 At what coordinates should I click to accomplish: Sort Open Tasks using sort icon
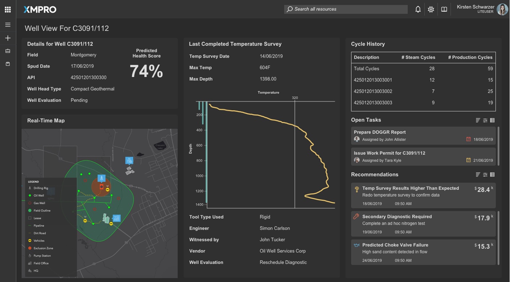[x=478, y=120]
